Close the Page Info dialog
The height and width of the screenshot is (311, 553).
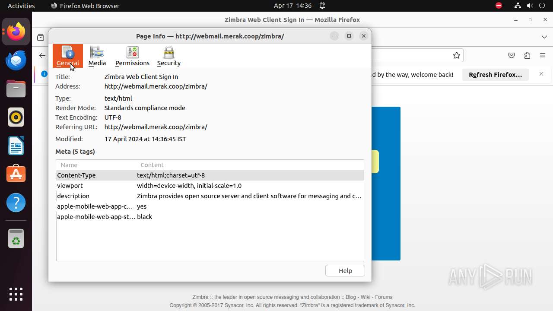[364, 36]
